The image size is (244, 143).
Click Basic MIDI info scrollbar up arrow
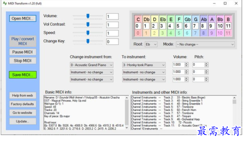[x=127, y=98]
